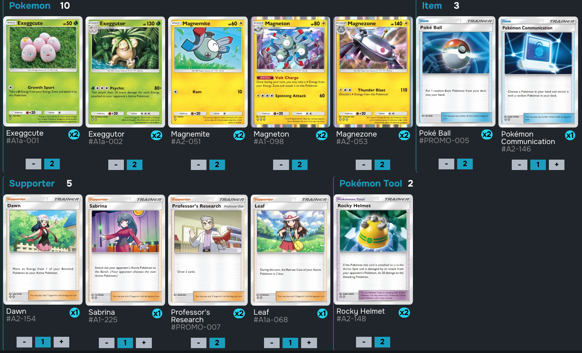Reduce Rocky Helmet count with minus
This screenshot has width=582, height=353.
[364, 342]
